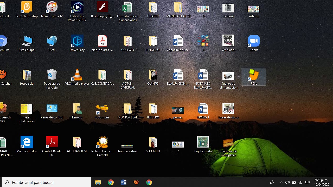Screen dimensions: 333x187
Task: Select the ventilador image file
Action: 228,44
